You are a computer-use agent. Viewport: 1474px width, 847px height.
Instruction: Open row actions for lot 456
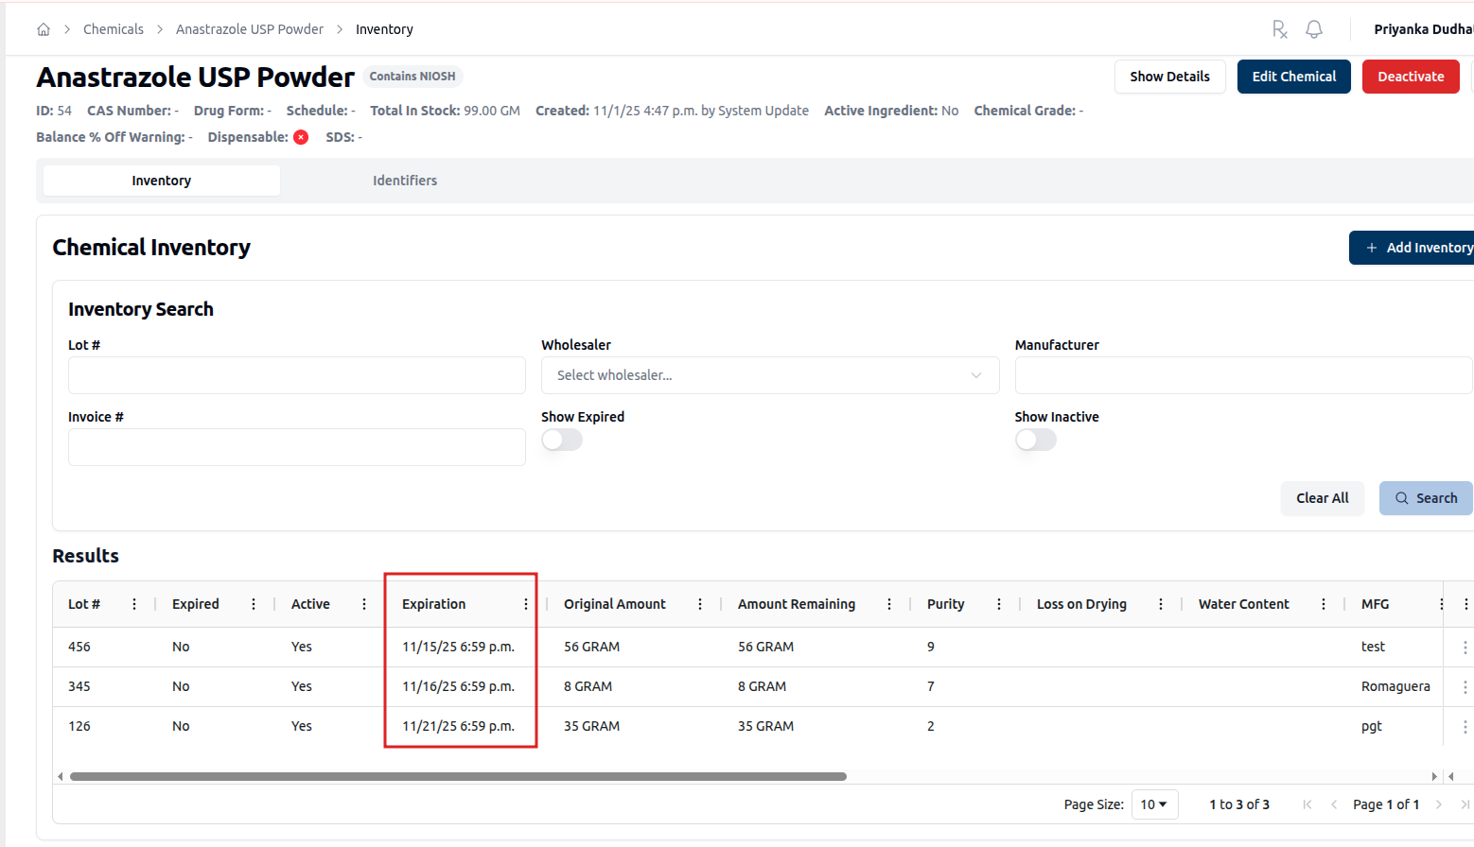[x=1465, y=648]
